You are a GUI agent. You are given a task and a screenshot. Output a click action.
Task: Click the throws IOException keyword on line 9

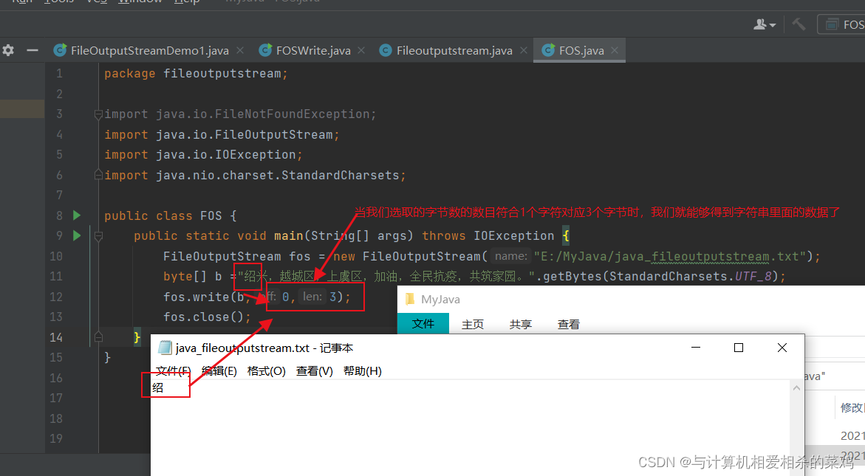pos(488,236)
